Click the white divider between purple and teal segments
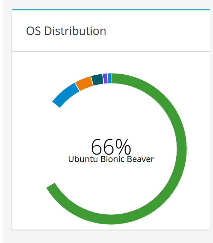 tap(103, 79)
